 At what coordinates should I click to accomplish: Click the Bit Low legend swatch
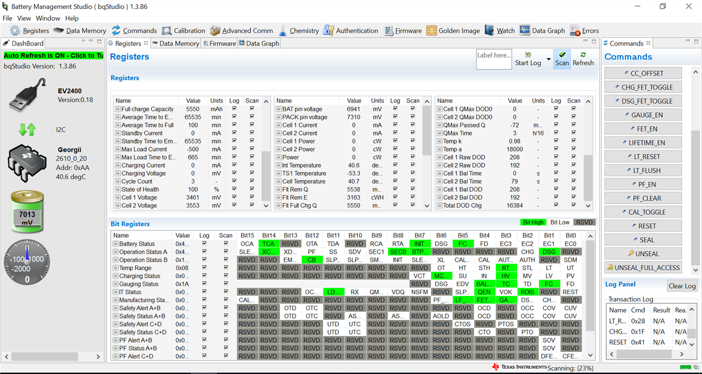tap(559, 222)
